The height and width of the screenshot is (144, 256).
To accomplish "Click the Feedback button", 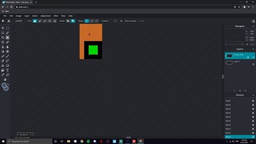I will (25, 135).
